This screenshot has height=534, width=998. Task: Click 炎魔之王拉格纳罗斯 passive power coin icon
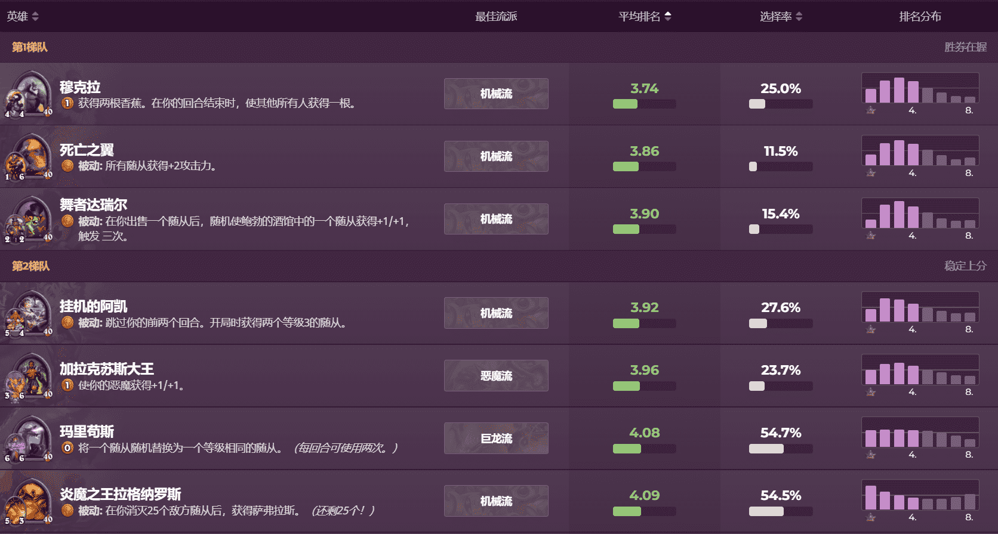click(67, 511)
